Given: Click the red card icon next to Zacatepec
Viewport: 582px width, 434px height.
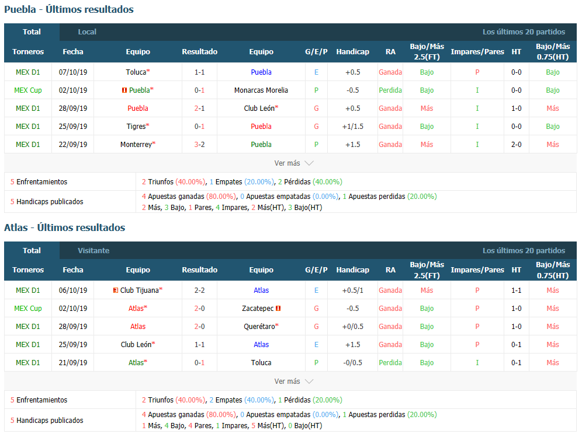Looking at the screenshot, I should [278, 309].
